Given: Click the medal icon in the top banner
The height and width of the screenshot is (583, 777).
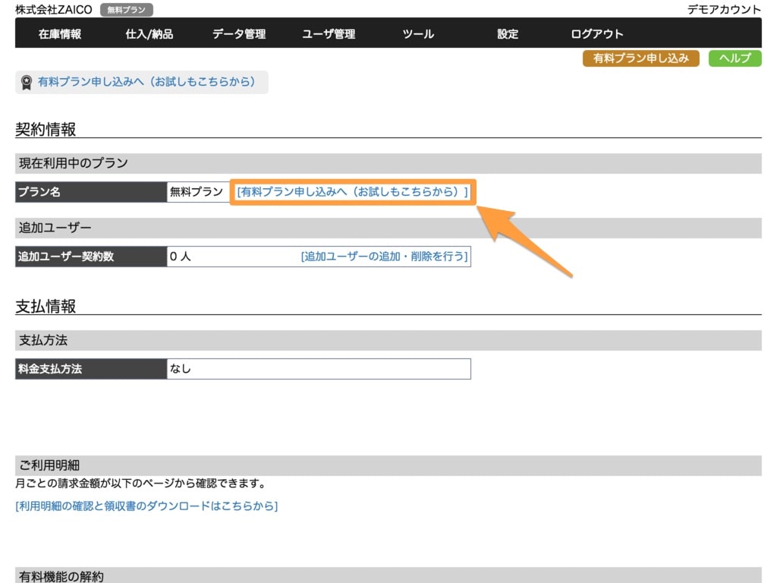Looking at the screenshot, I should pyautogui.click(x=27, y=82).
